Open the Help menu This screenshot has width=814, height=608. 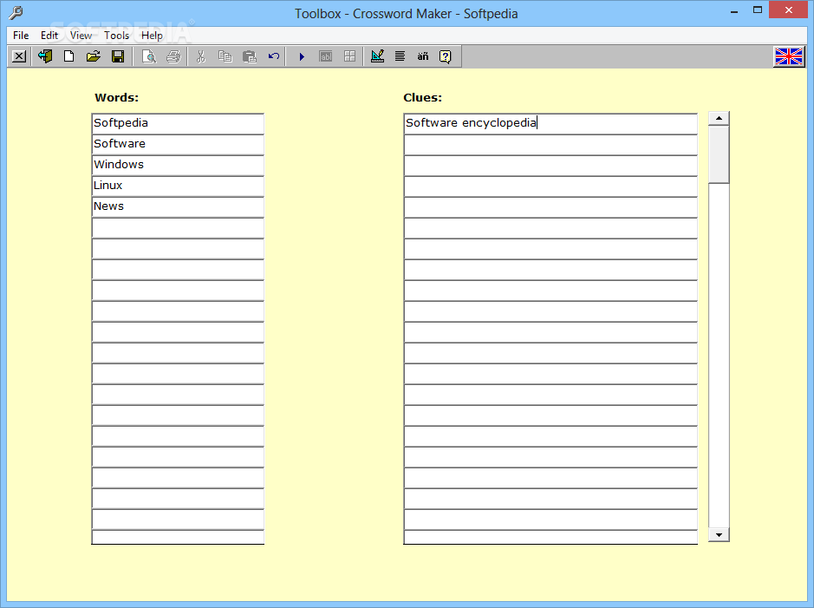point(152,36)
